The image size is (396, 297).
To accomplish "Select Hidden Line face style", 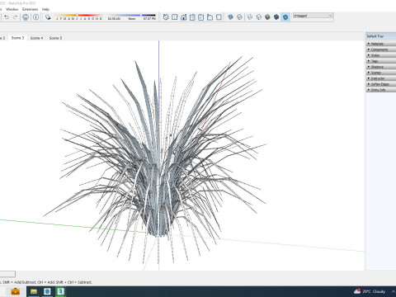I will coord(258,17).
